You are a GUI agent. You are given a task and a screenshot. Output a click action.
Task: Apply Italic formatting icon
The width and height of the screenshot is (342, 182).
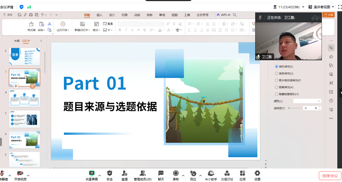tap(126, 30)
